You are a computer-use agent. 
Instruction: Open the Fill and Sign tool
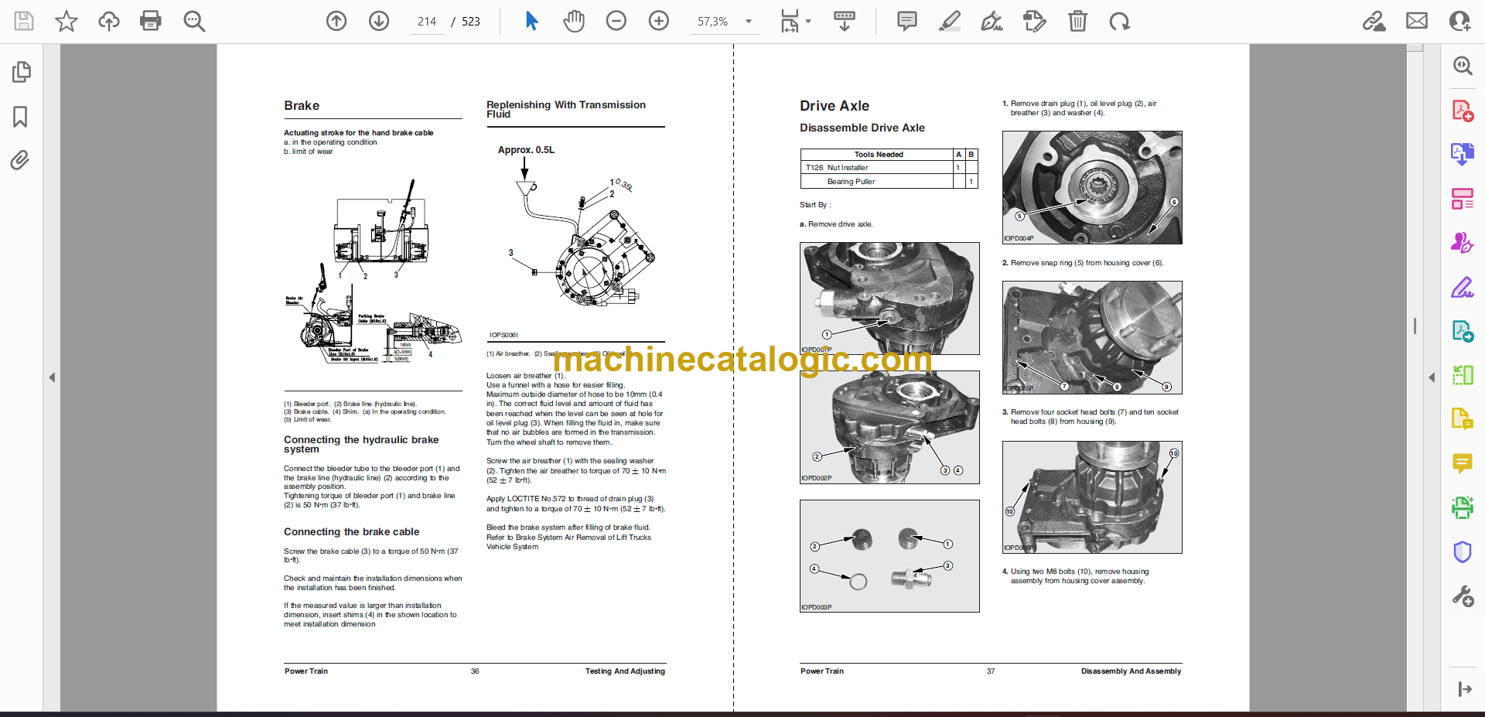click(x=1463, y=287)
